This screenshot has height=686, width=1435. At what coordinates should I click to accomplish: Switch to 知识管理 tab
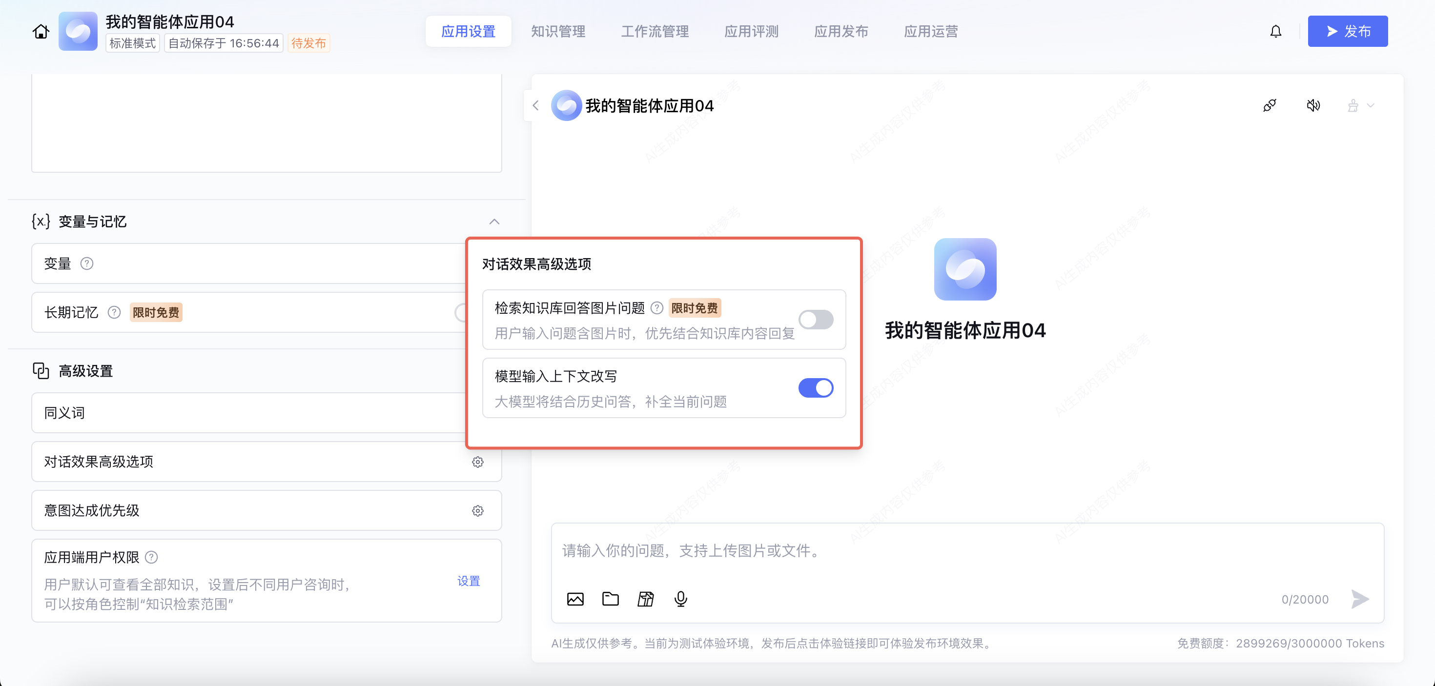pos(557,31)
